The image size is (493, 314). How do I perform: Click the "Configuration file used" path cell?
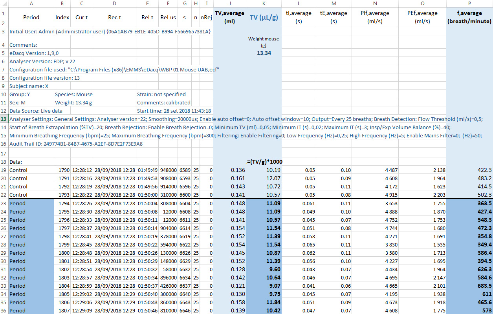pos(114,69)
